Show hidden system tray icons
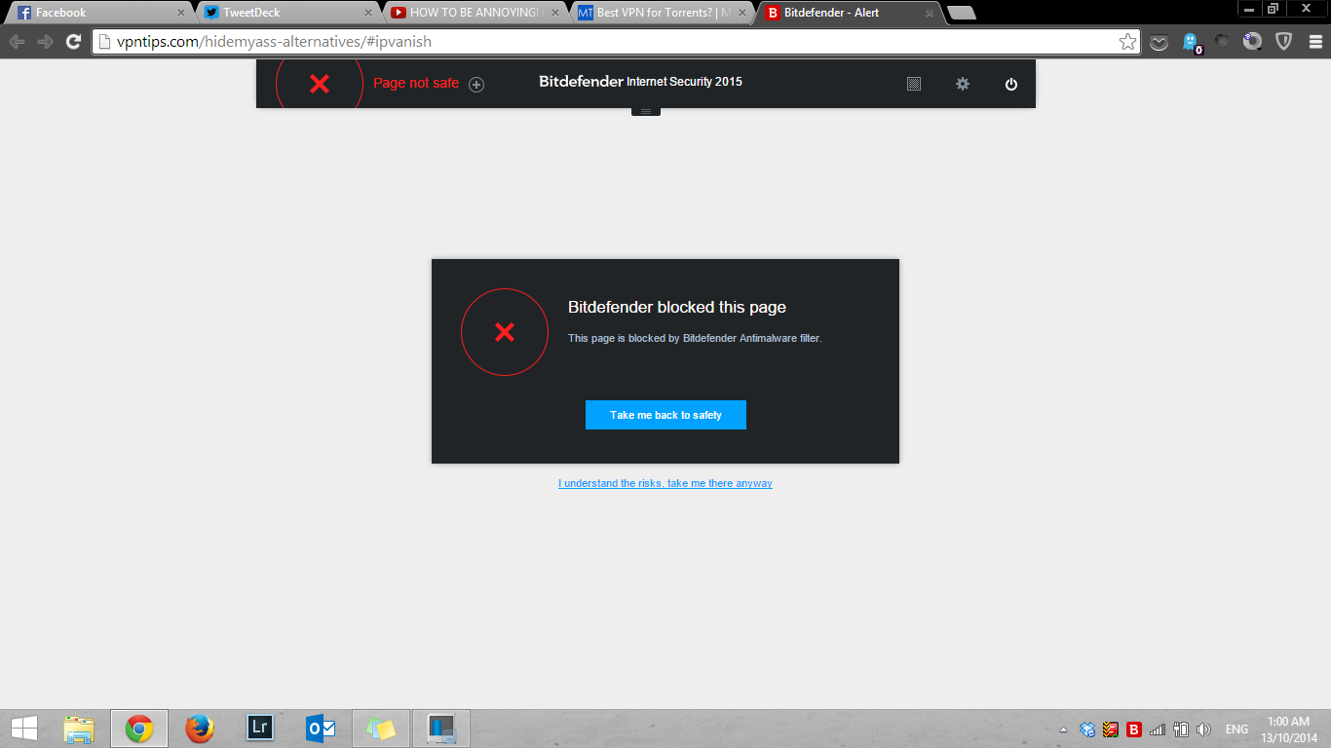The height and width of the screenshot is (748, 1331). click(1064, 729)
